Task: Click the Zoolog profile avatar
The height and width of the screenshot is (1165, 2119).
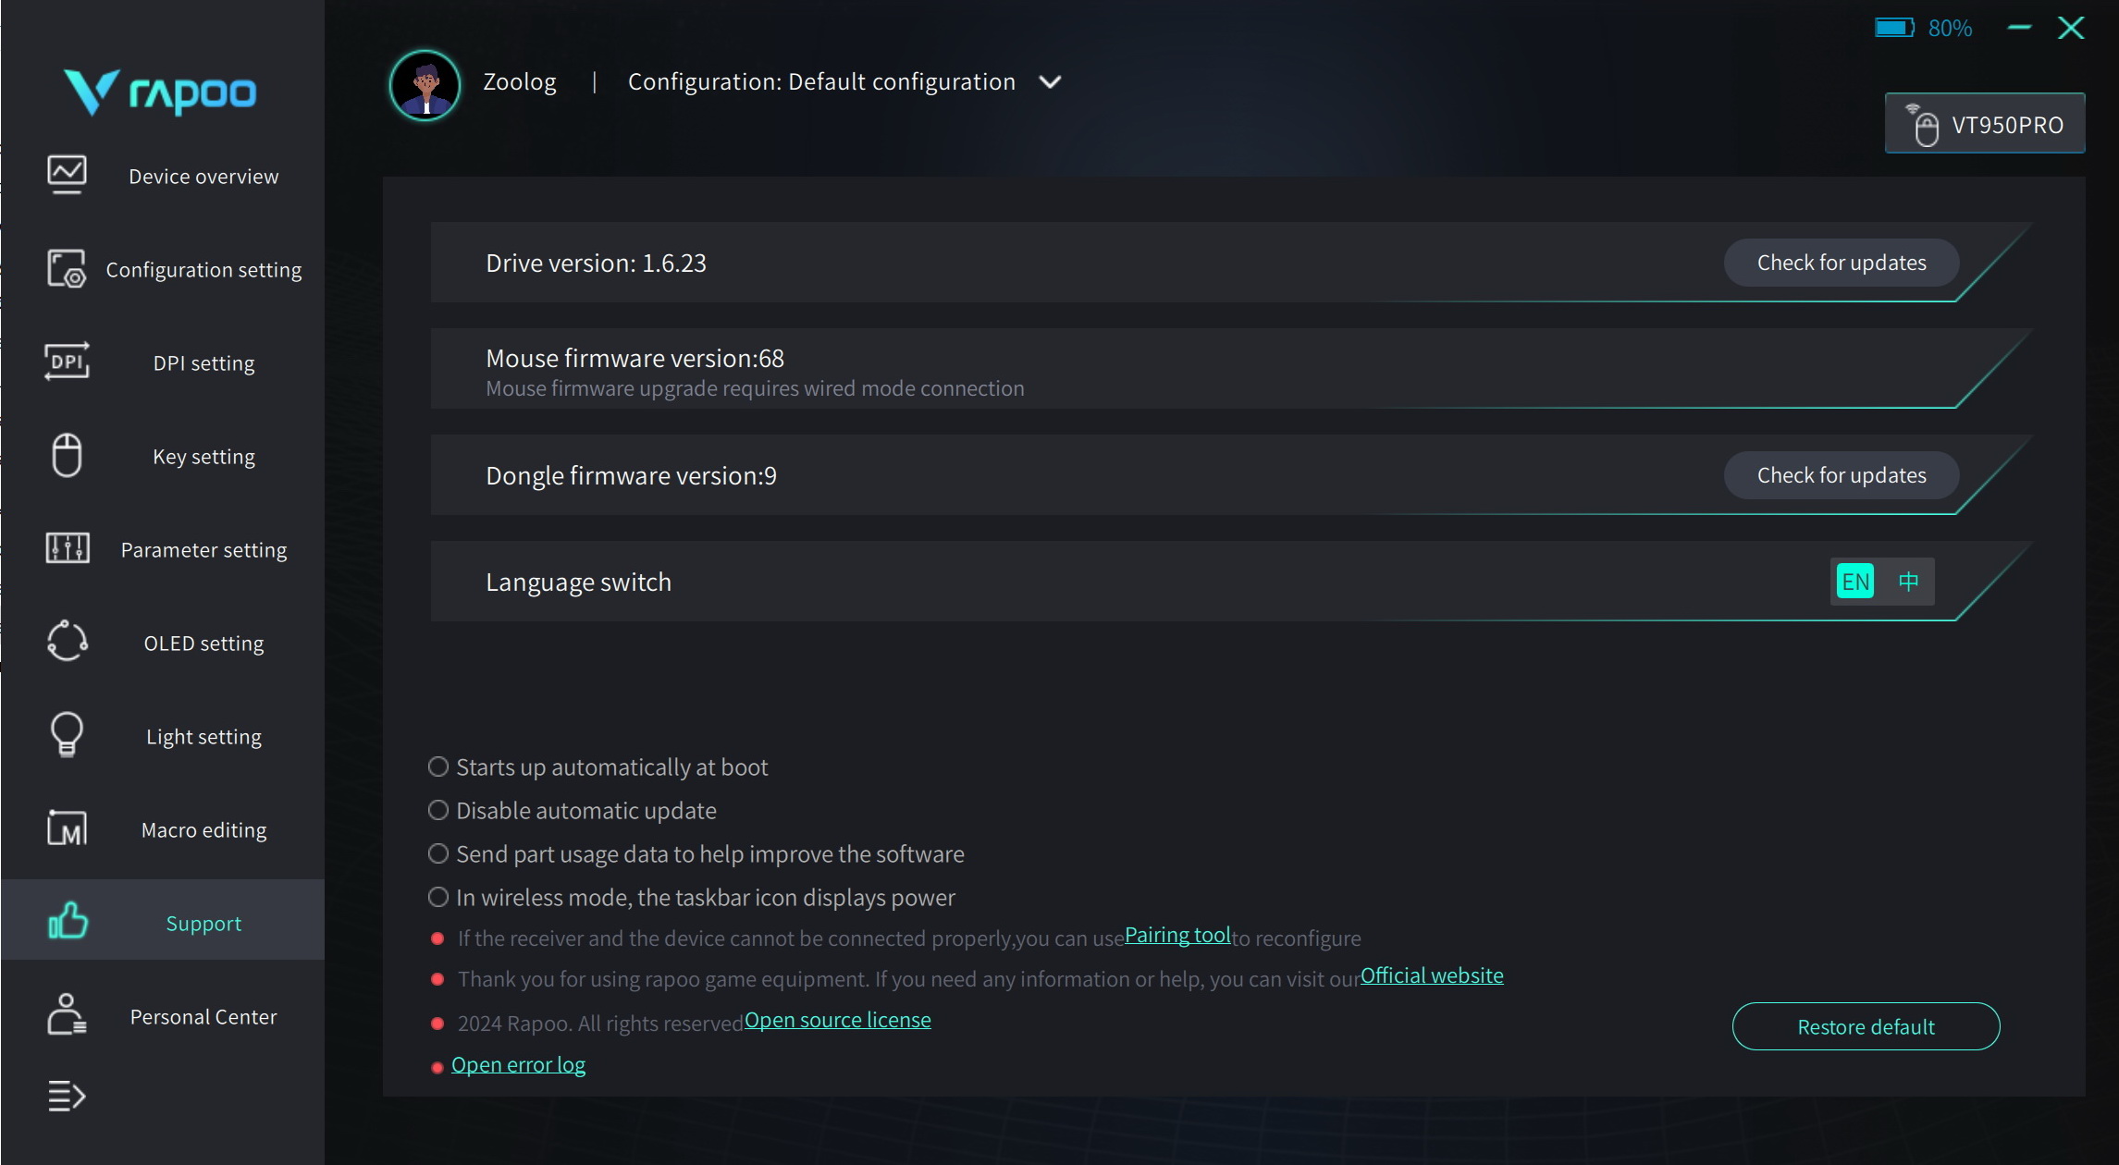Action: pyautogui.click(x=425, y=85)
